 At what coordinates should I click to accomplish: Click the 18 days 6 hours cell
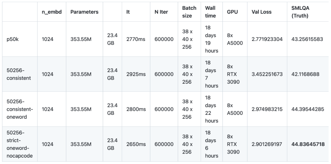click(x=211, y=144)
